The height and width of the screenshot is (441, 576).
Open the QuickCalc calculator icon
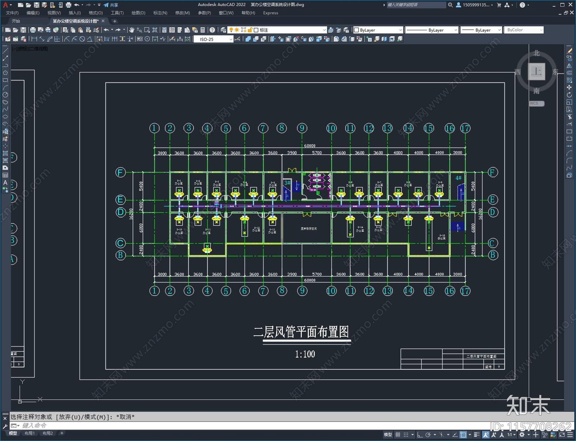click(x=202, y=30)
